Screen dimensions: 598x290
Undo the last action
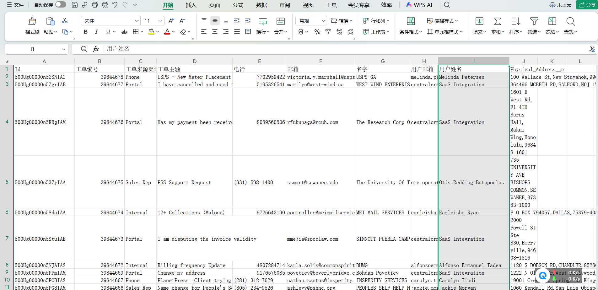[115, 5]
